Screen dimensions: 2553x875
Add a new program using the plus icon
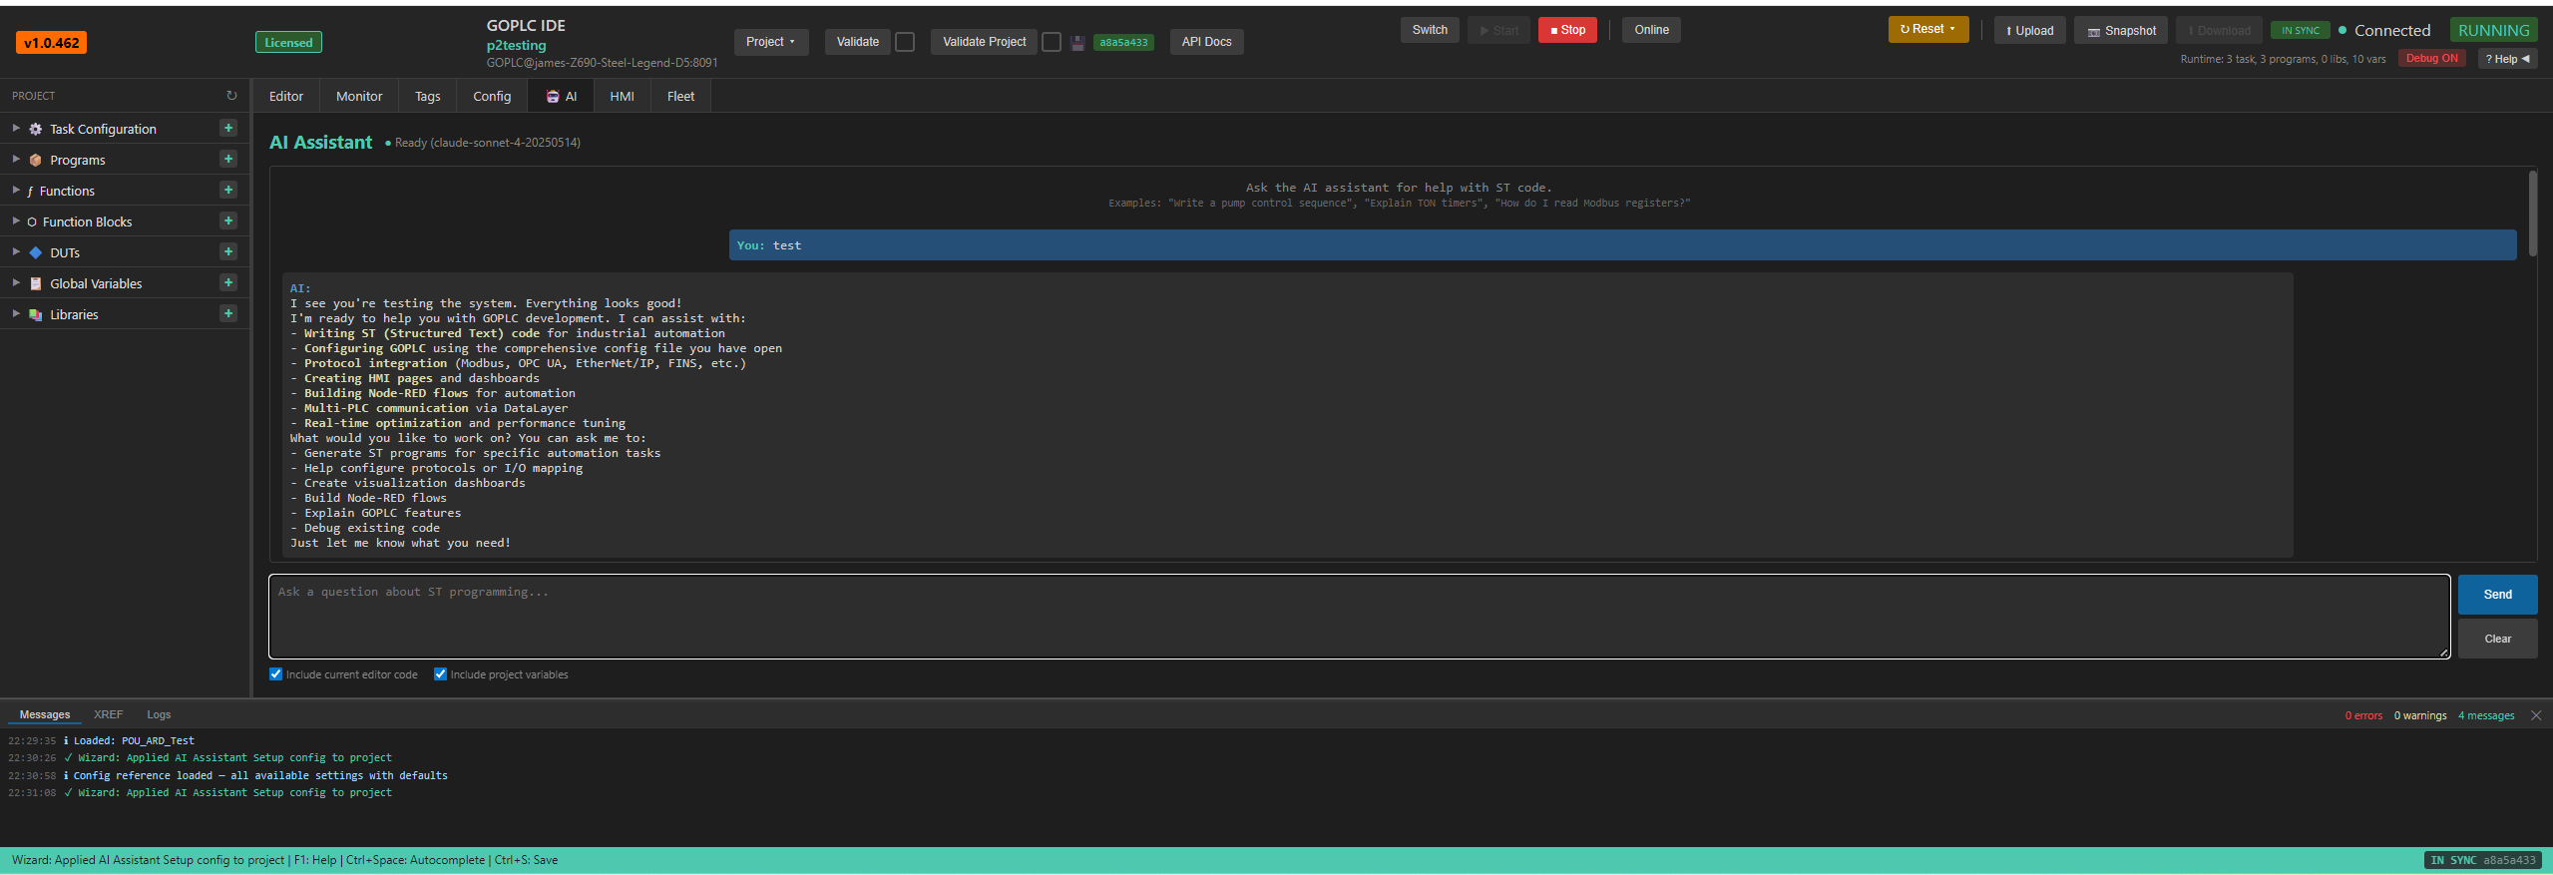pos(228,159)
